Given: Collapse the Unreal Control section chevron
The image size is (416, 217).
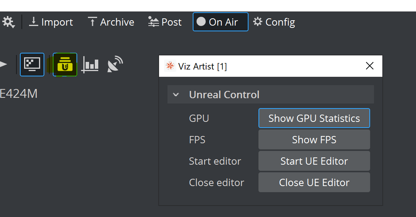Looking at the screenshot, I should click(x=176, y=95).
